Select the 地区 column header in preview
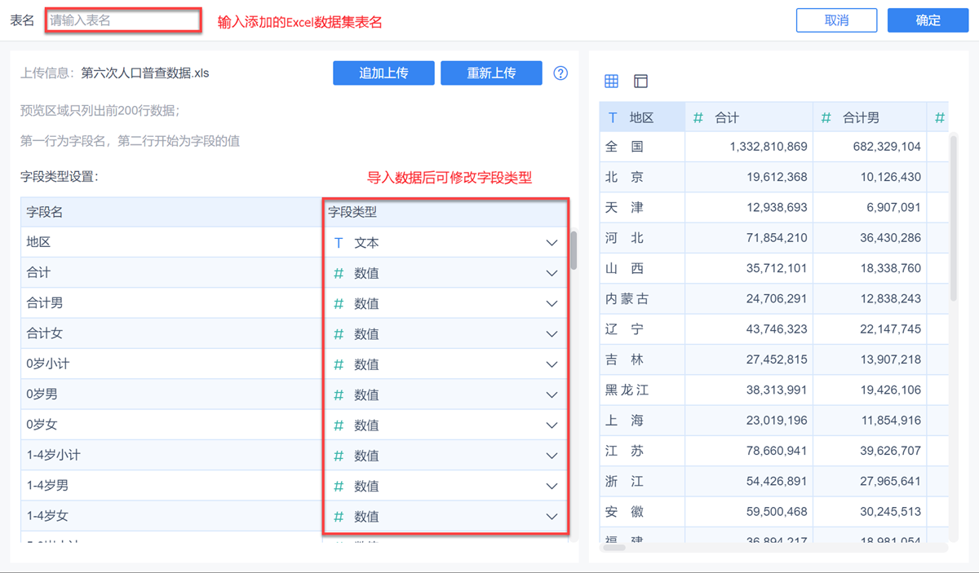The width and height of the screenshot is (979, 573). 642,117
